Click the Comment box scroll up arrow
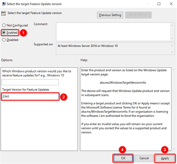This screenshot has height=164, width=177. point(172,25)
